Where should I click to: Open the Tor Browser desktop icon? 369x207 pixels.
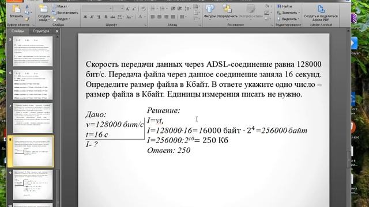pyautogui.click(x=354, y=19)
